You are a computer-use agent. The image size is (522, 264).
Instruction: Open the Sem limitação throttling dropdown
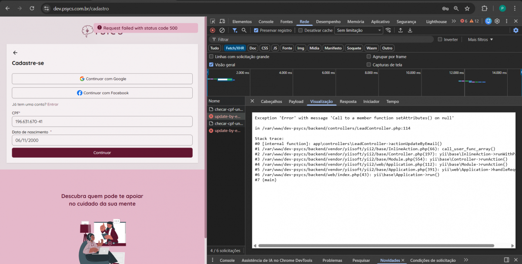click(x=359, y=30)
